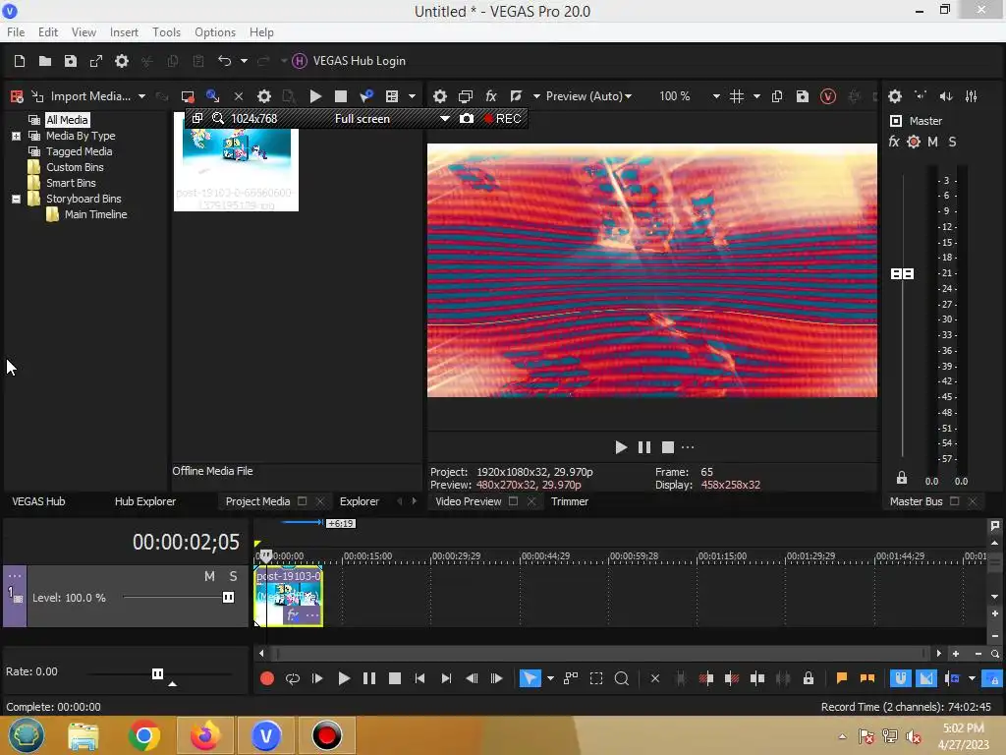Start media preview in Project Media toolbar

[315, 96]
